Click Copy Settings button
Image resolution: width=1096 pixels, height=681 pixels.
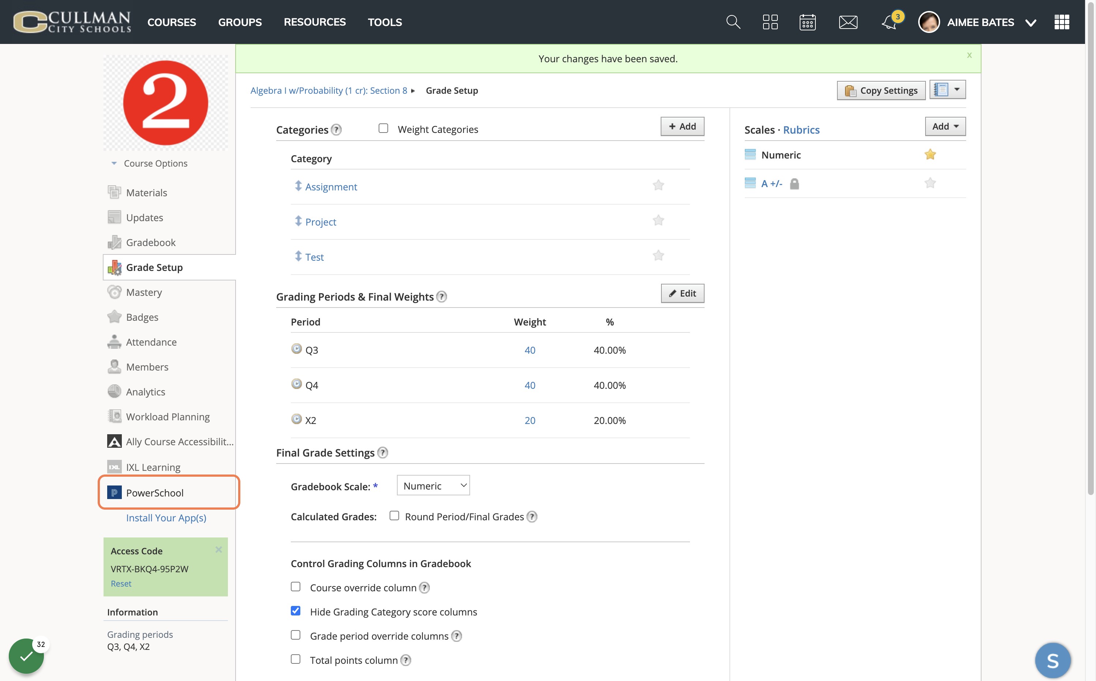tap(881, 90)
